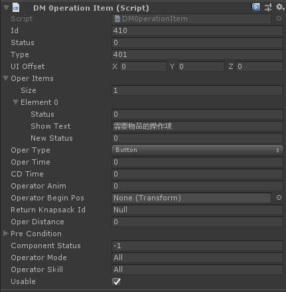Open the component settings gear menu
The height and width of the screenshot is (292, 286).
280,7
